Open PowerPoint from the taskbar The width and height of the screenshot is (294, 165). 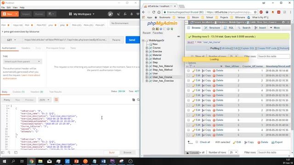(76, 161)
